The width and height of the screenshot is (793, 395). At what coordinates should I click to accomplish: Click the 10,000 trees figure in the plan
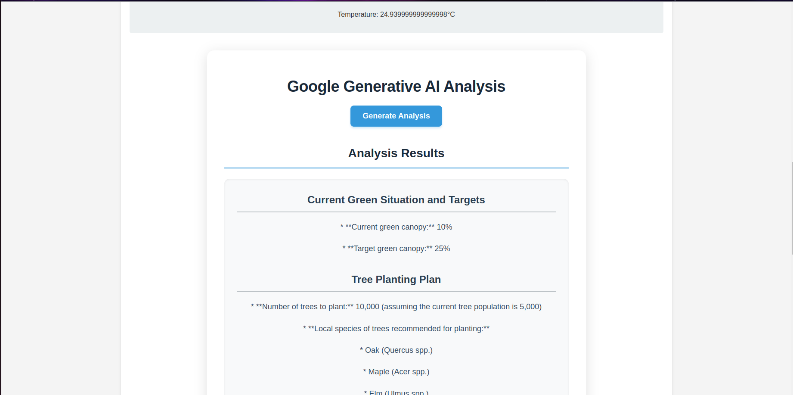367,307
